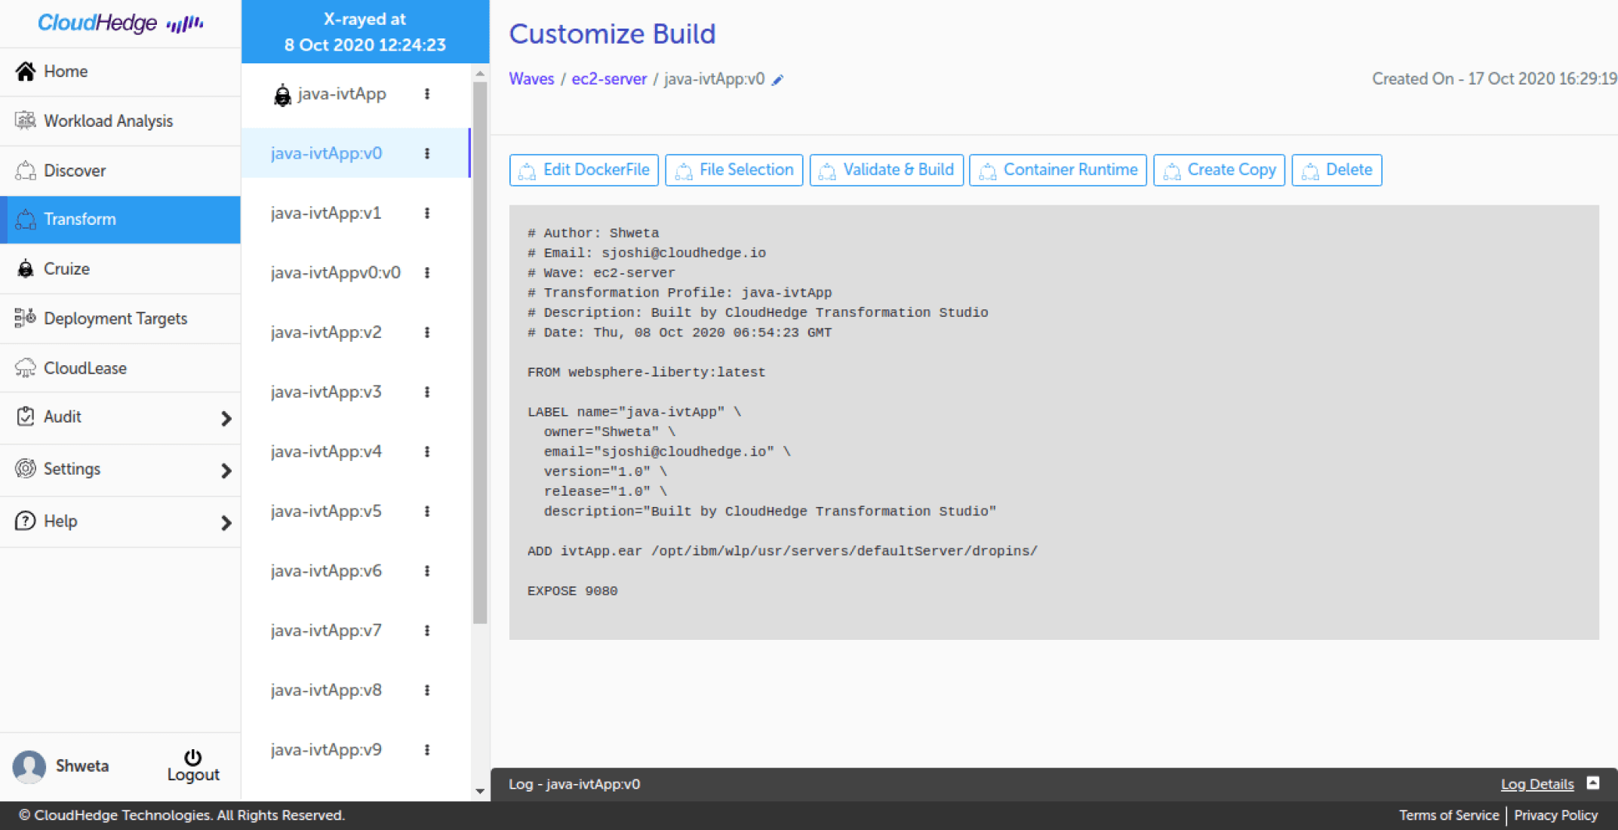The height and width of the screenshot is (830, 1618).
Task: Open three-dot menu for java-ivtApp profile
Action: coord(427,94)
